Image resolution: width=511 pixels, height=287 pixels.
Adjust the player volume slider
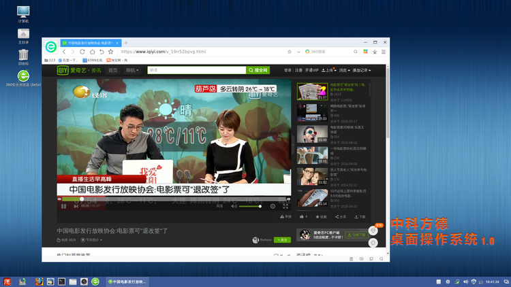[x=250, y=206]
